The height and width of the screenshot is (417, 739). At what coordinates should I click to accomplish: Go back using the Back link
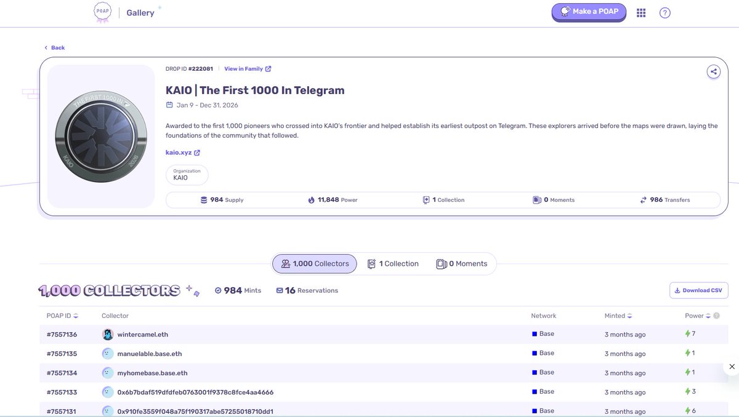[54, 47]
